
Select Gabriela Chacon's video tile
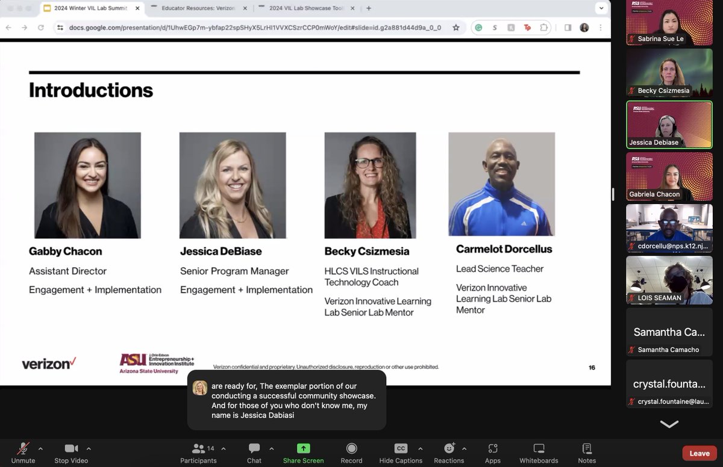pyautogui.click(x=669, y=176)
